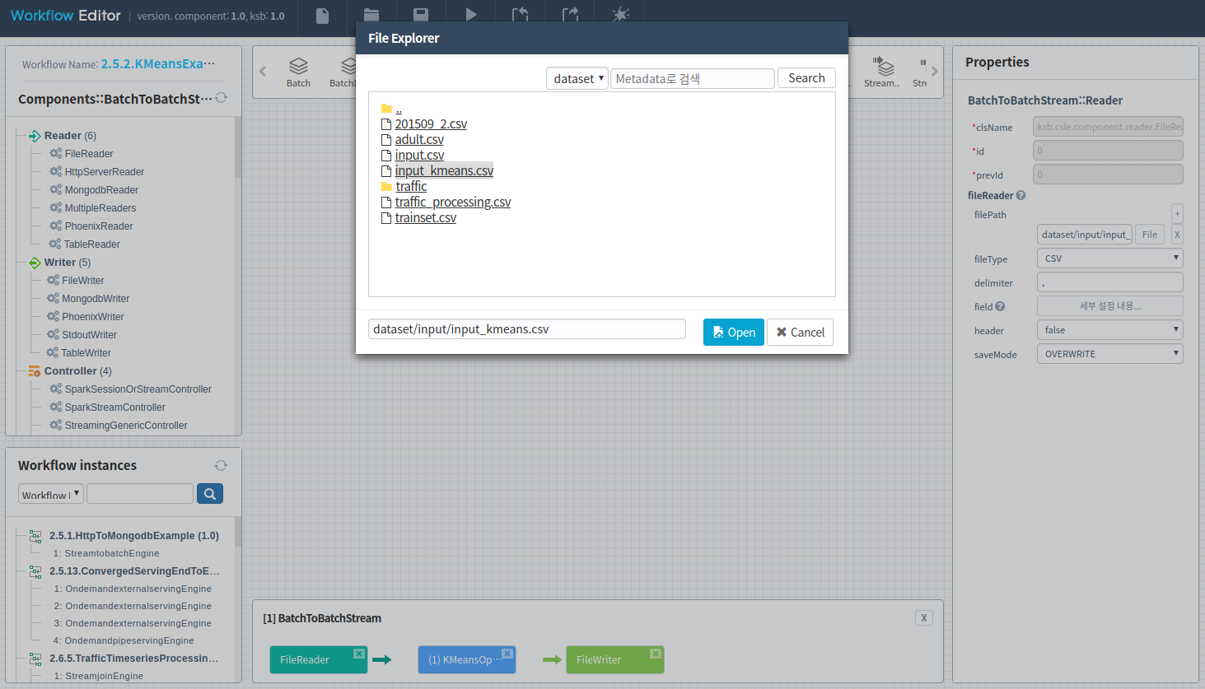This screenshot has height=689, width=1205.
Task: Open the fileType CSV dropdown
Action: (1109, 258)
